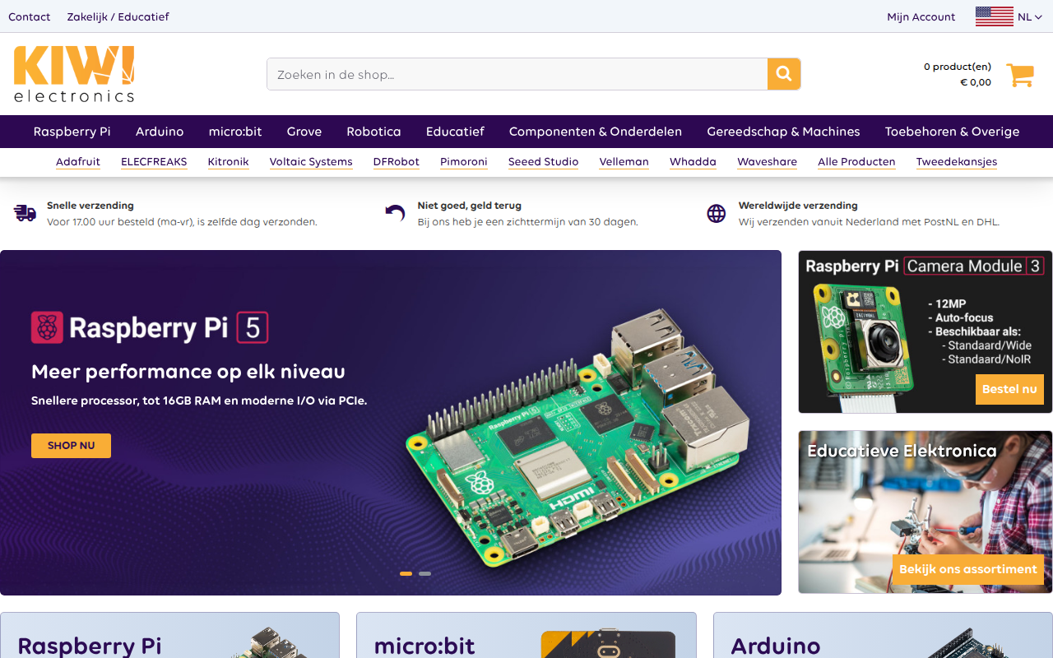Open the Robotica menu
Screen dimensions: 1053x658
[373, 132]
